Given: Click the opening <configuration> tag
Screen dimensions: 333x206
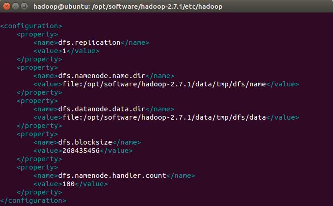Looking at the screenshot, I should (31, 26).
